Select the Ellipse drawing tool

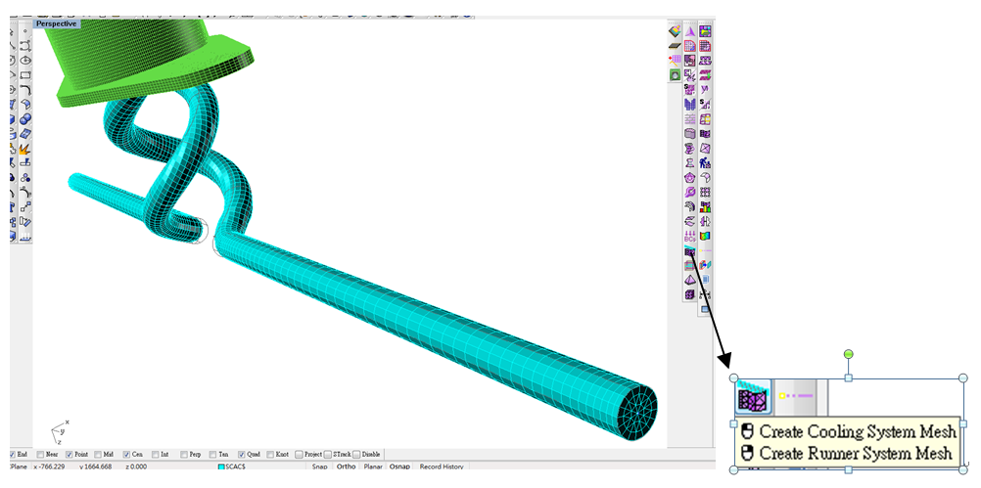click(25, 61)
